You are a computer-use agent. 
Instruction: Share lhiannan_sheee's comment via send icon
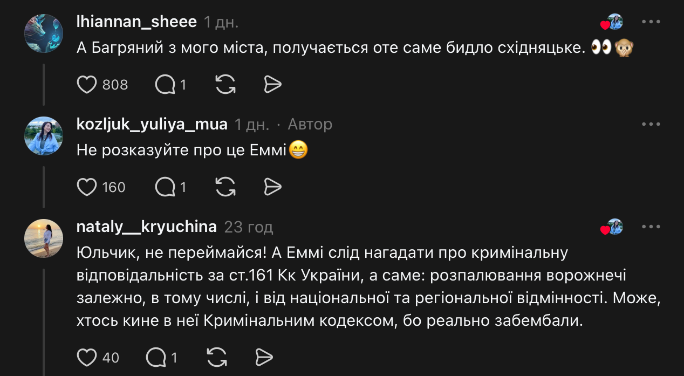[x=273, y=85]
